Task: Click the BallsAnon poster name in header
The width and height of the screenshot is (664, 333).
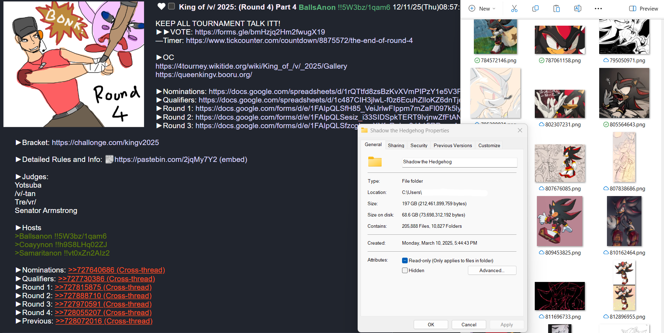Action: click(x=317, y=7)
